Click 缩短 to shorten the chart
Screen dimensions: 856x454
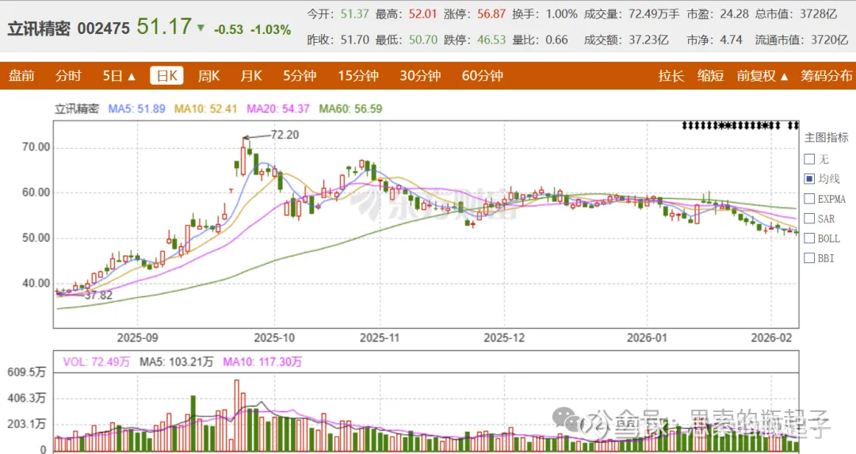(710, 76)
